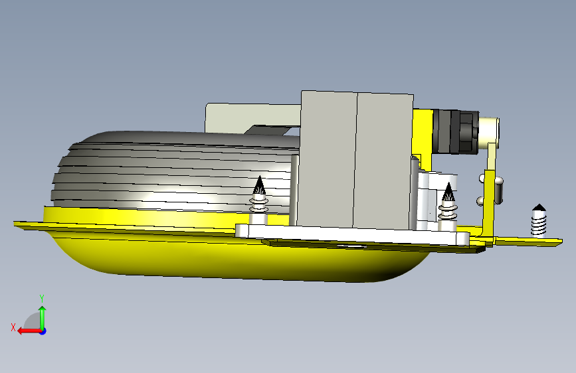Click the 'Y' axis label
576x373 pixels.
(42, 299)
